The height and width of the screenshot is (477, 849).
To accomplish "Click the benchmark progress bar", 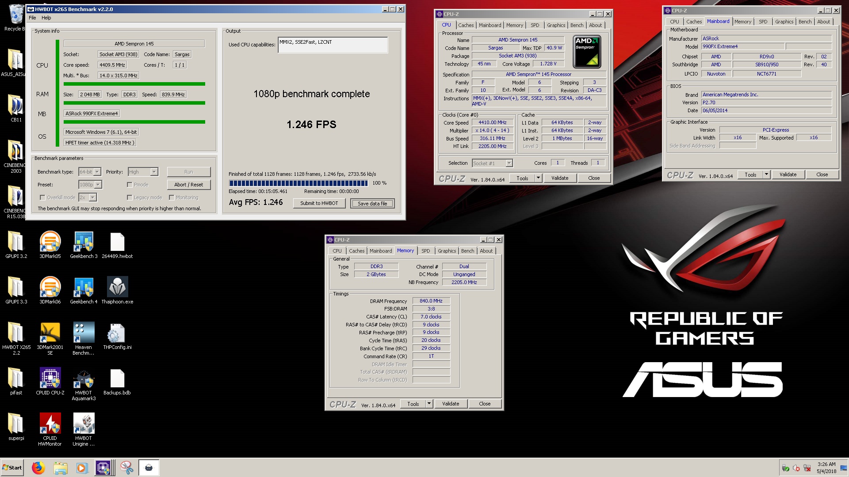I will point(298,183).
